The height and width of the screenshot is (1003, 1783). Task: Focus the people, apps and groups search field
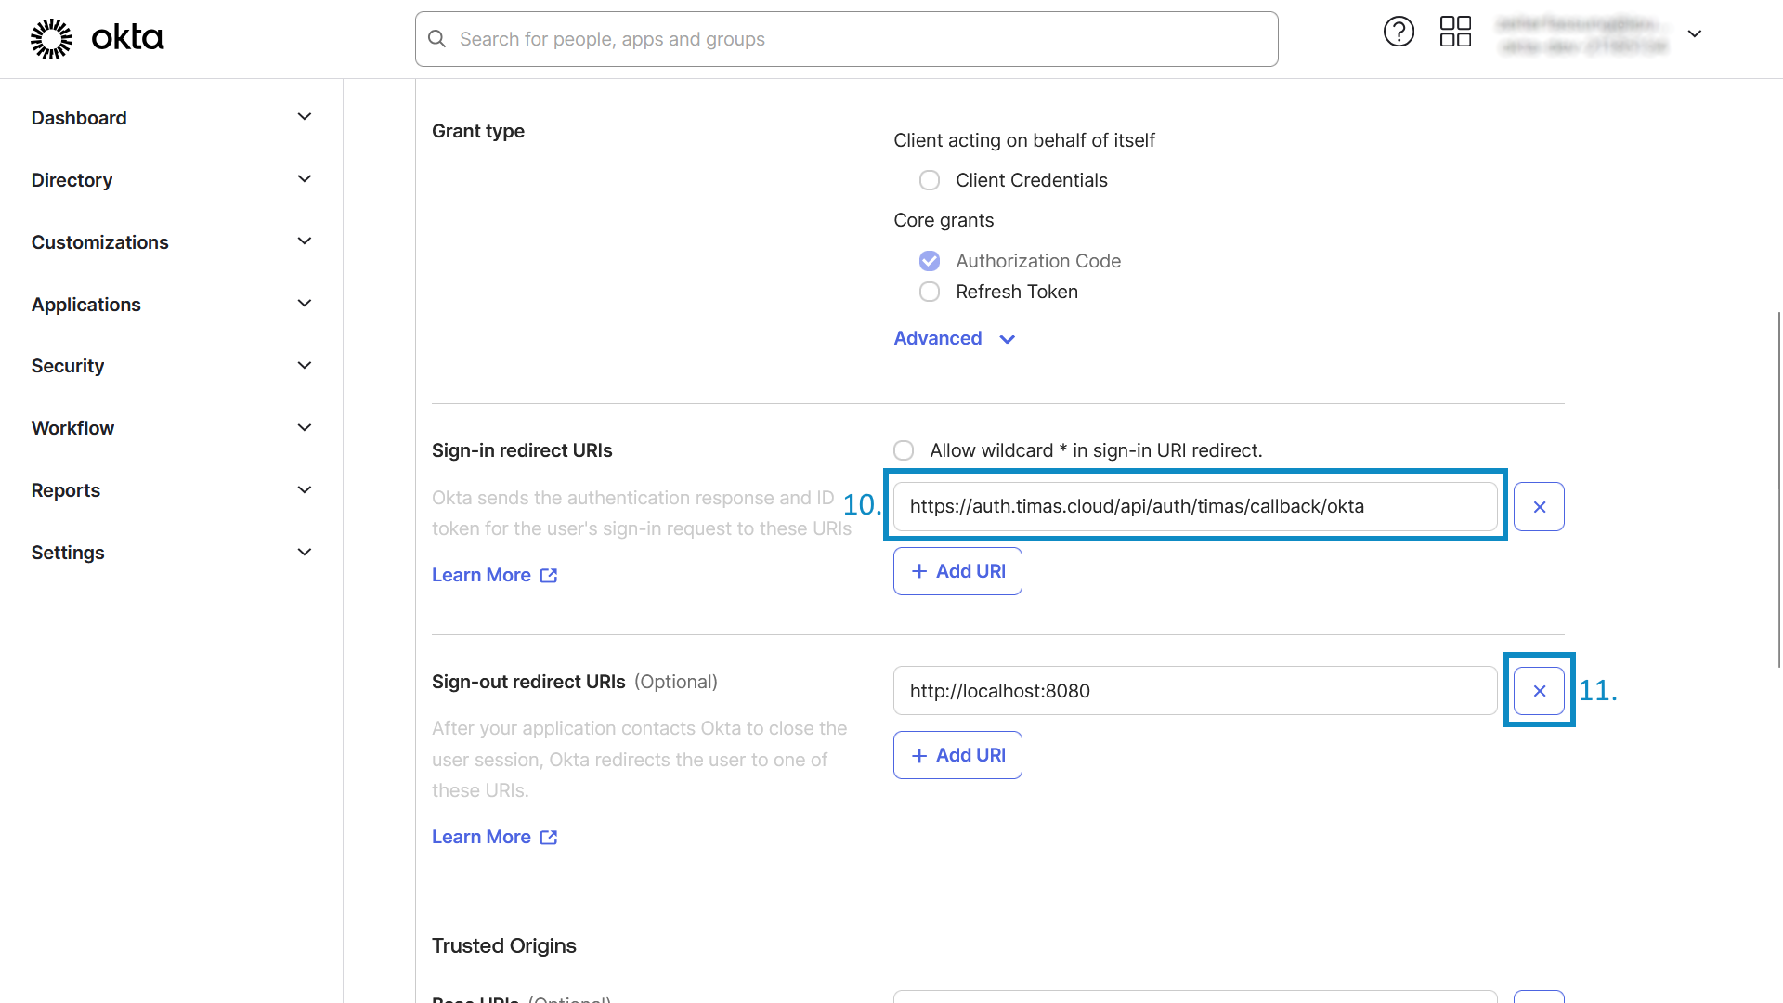(846, 39)
